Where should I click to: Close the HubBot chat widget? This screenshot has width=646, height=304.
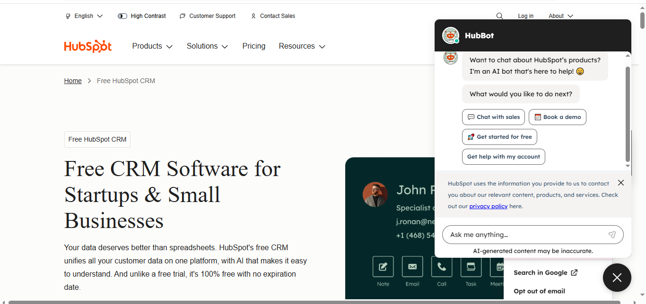(617, 278)
